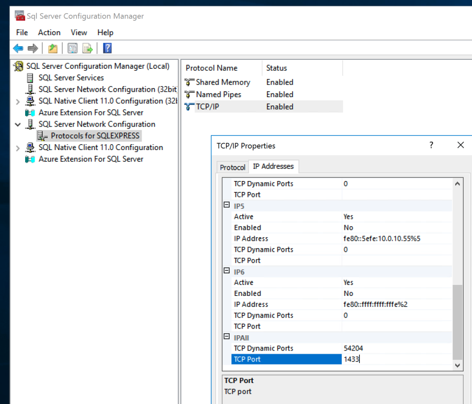
Task: Click the TCP Port field showing 1433
Action: [x=367, y=359]
